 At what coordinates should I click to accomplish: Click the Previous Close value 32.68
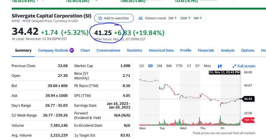[63, 66]
